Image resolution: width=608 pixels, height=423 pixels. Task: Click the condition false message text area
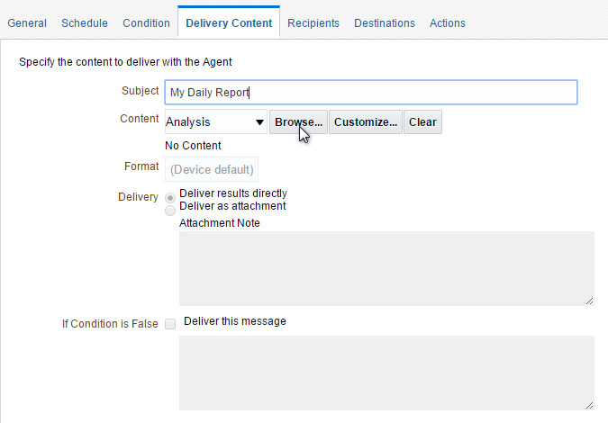coord(386,373)
